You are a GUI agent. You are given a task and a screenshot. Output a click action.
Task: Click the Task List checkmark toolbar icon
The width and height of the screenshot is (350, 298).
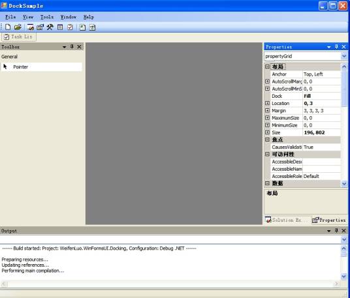point(70,27)
